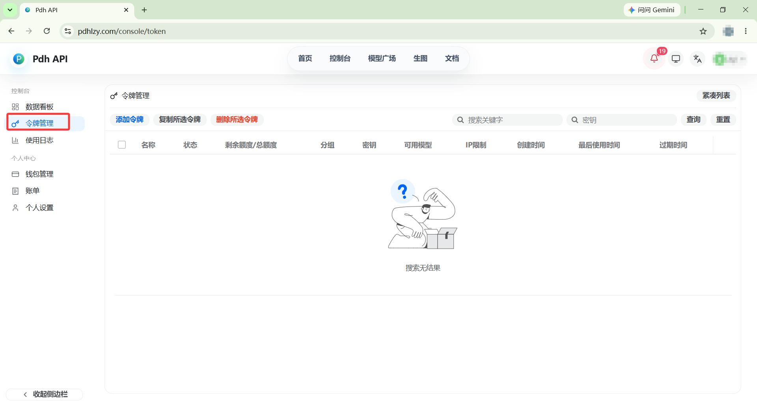Click the 添加令牌 button
The image size is (757, 406).
[x=130, y=119]
